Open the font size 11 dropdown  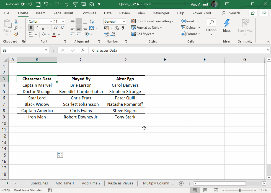tap(63, 22)
